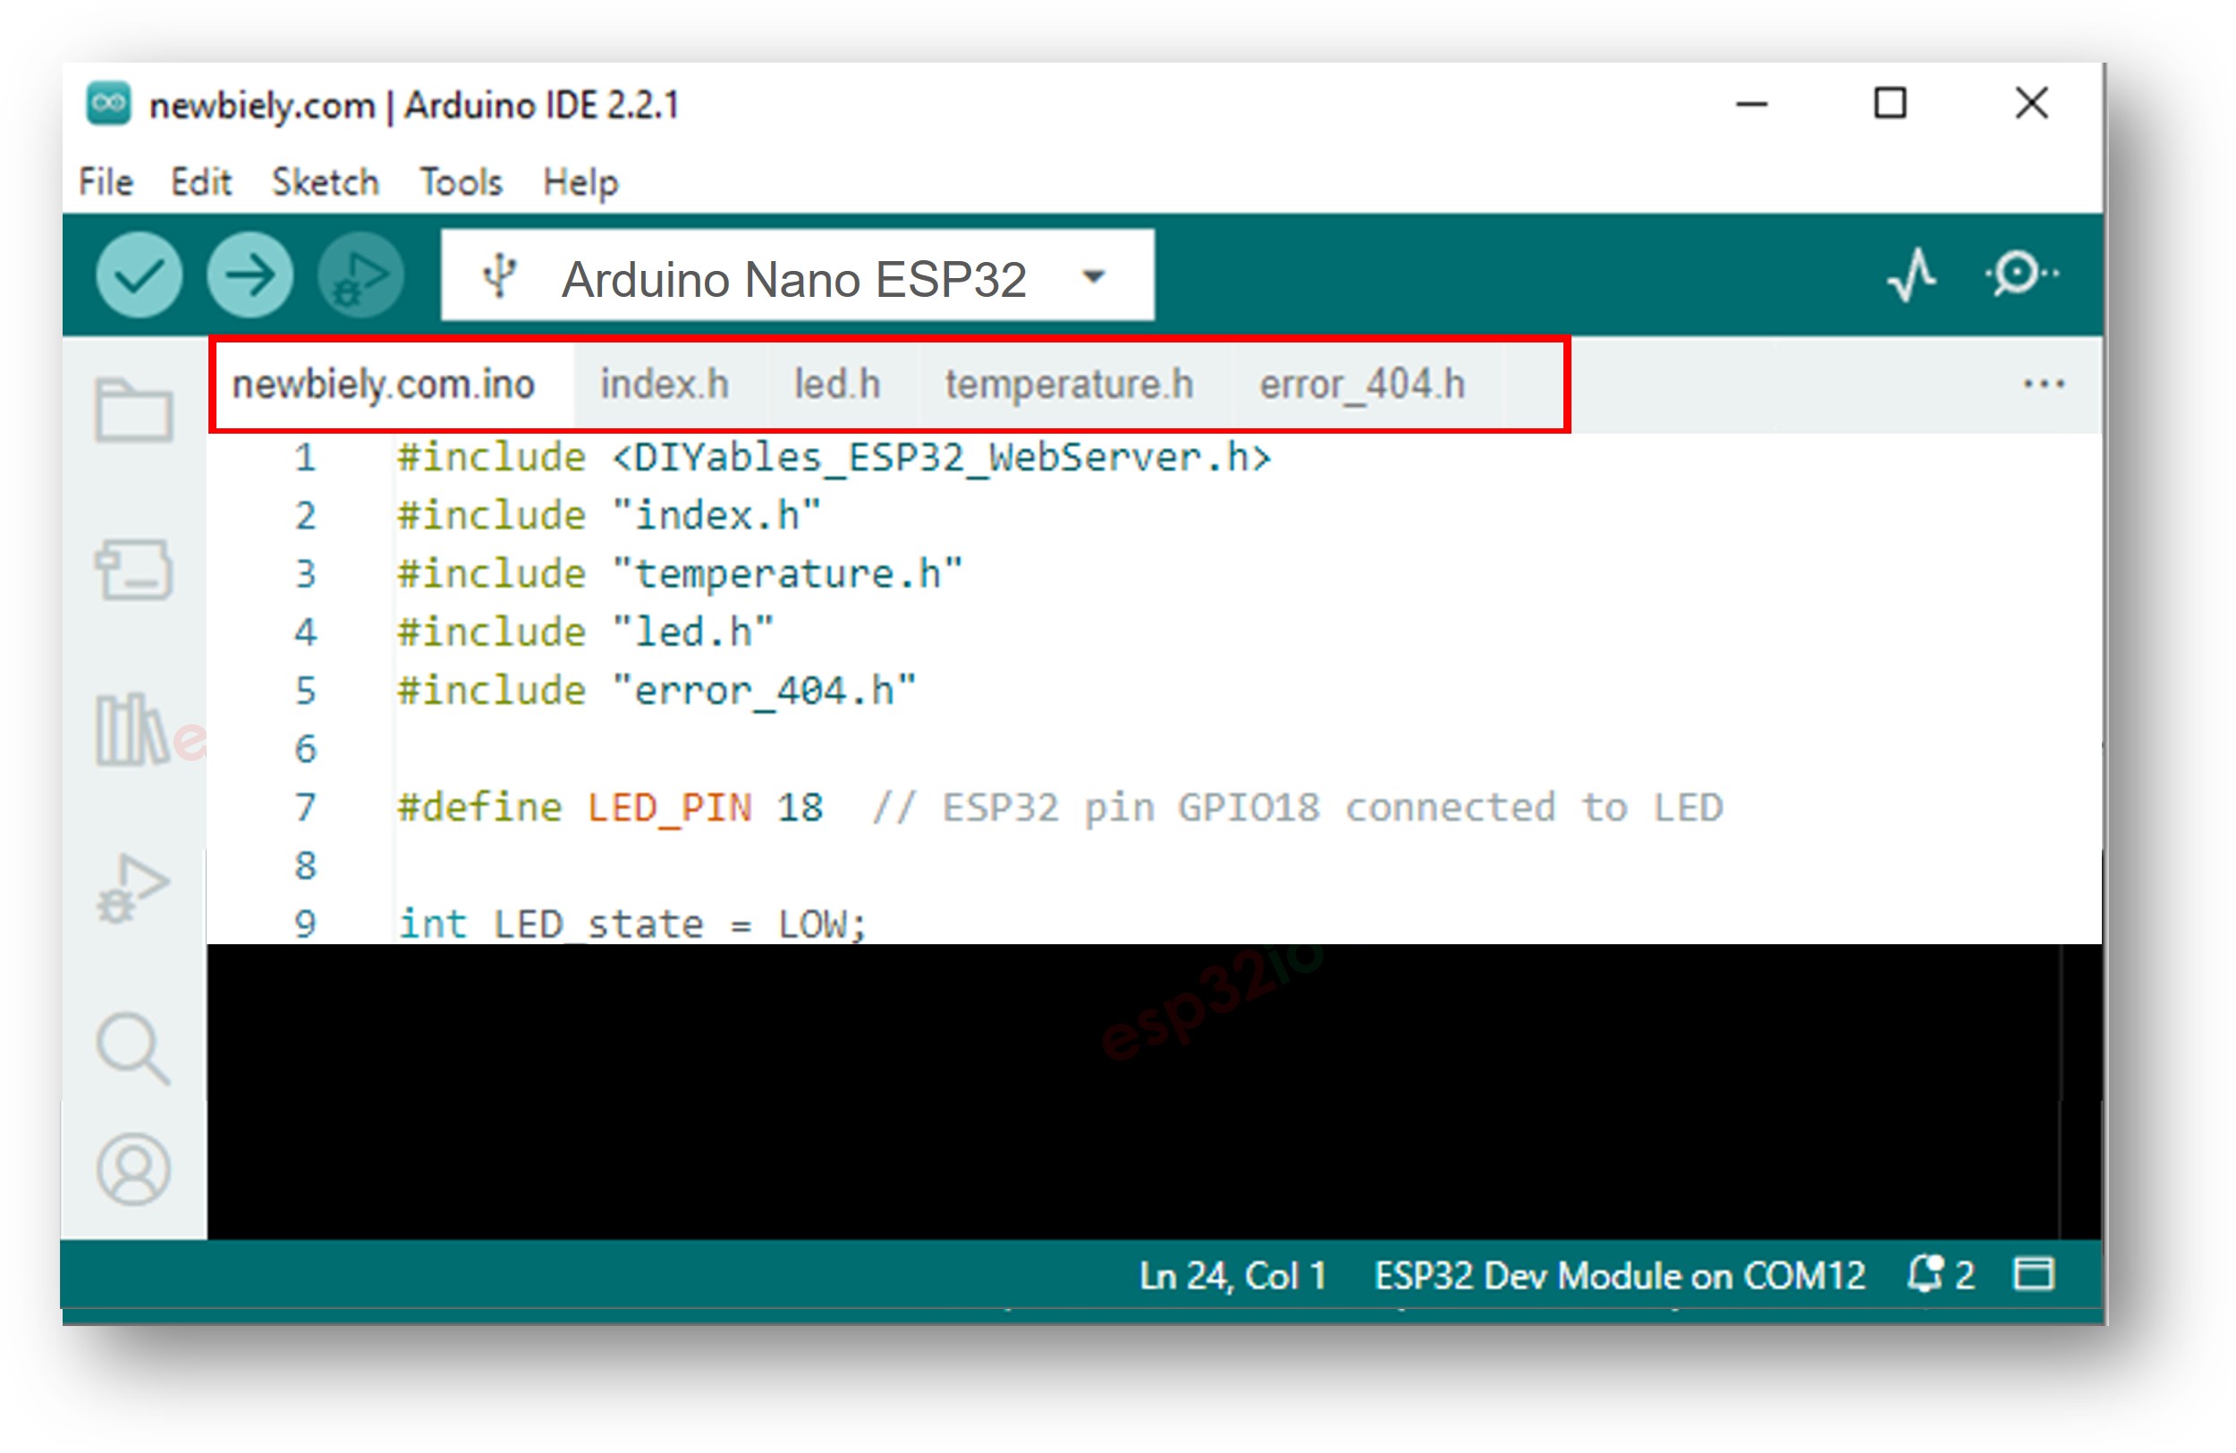
Task: Switch to the error_404.h tab
Action: pos(1360,384)
